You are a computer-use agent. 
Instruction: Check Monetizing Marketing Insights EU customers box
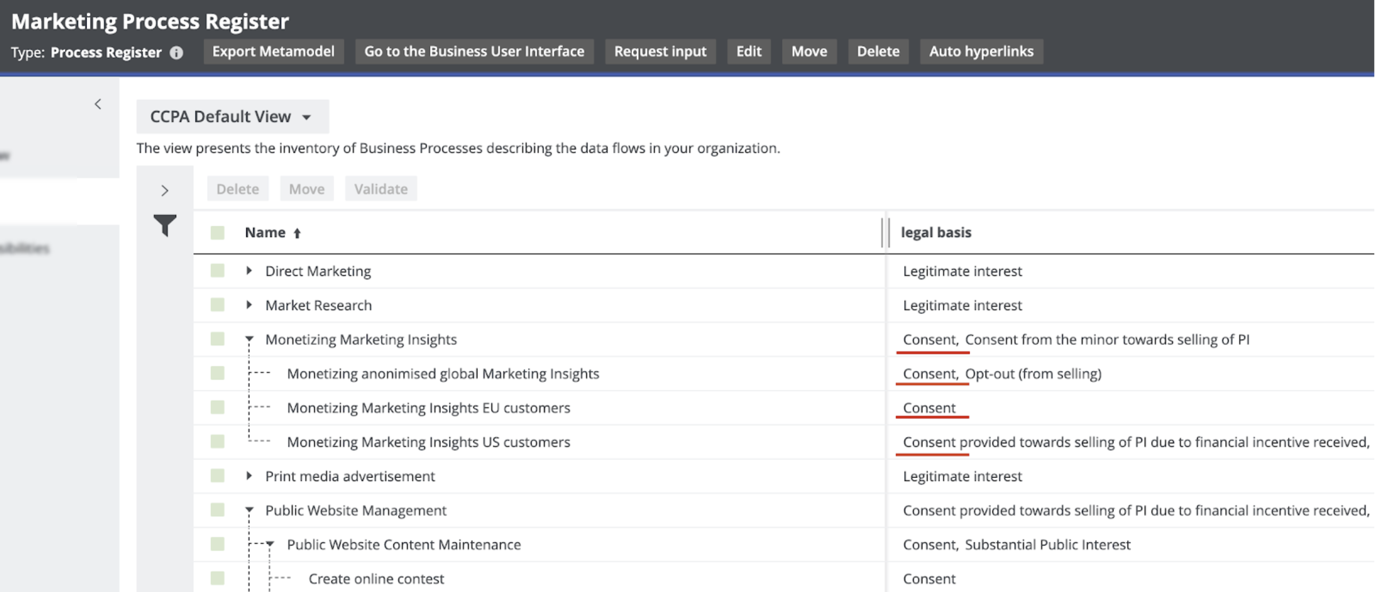coord(217,407)
